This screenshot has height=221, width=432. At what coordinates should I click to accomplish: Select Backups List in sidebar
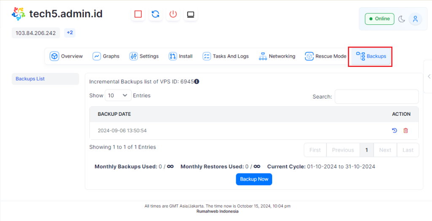click(x=45, y=79)
